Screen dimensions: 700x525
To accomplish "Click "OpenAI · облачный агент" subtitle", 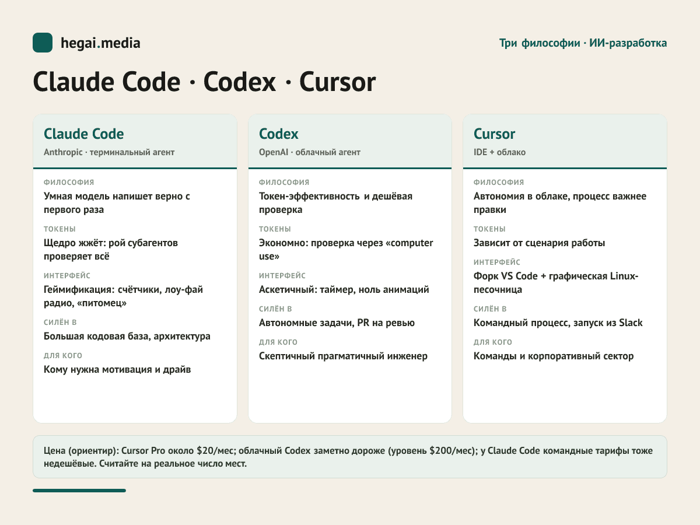I will (310, 152).
